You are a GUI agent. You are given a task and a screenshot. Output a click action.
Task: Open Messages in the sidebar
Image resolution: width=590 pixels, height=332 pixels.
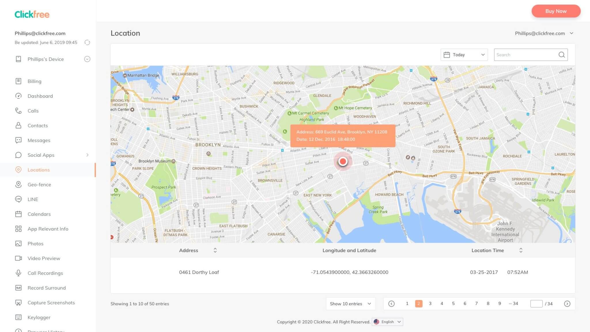[x=39, y=140]
